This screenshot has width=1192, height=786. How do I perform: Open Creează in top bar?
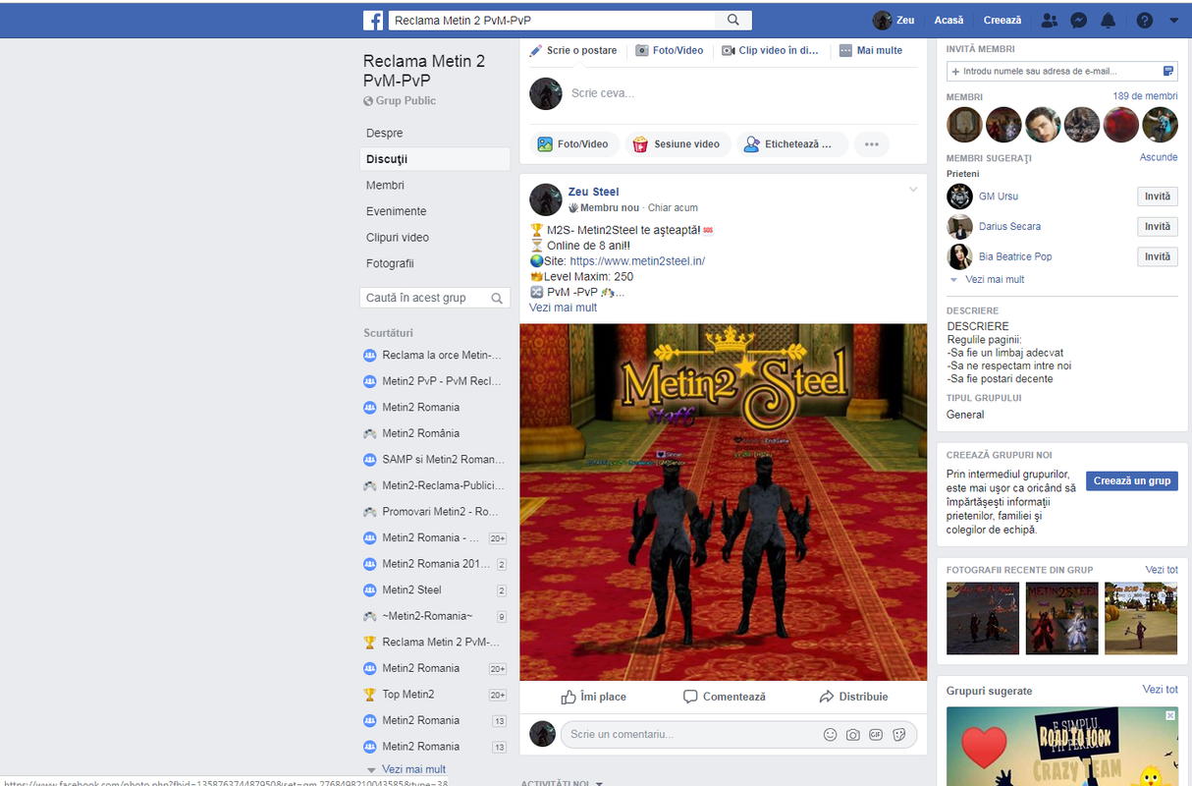[x=1002, y=20]
